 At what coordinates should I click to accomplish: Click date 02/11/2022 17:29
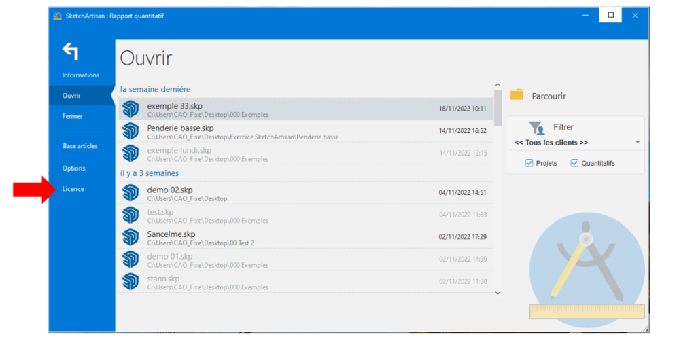[x=462, y=237]
